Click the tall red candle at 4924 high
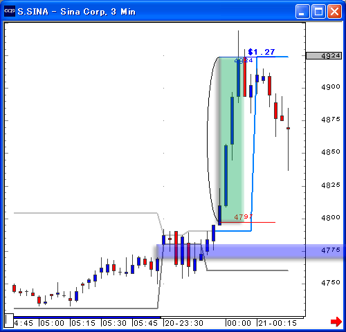This screenshot has width=346, height=332. pos(245,77)
